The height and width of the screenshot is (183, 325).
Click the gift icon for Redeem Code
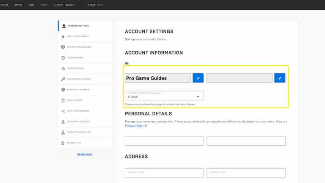(63, 143)
